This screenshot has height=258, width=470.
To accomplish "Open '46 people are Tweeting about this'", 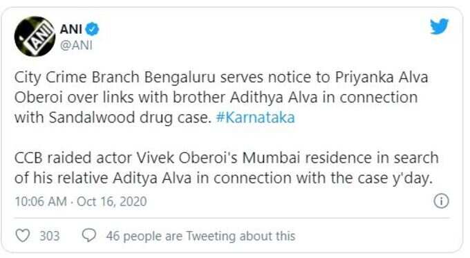I will click(x=201, y=236).
